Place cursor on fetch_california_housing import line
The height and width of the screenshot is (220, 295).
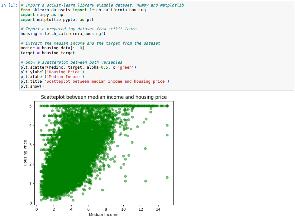pyautogui.click(x=83, y=10)
